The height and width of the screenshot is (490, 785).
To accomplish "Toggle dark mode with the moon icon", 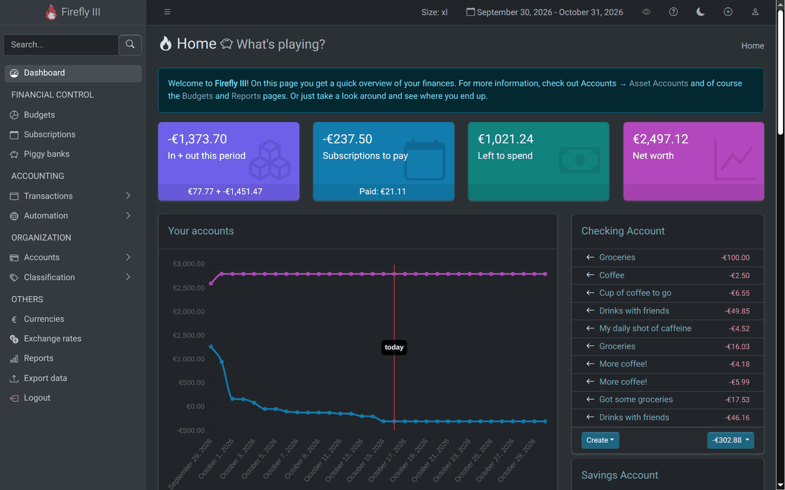I will [701, 12].
